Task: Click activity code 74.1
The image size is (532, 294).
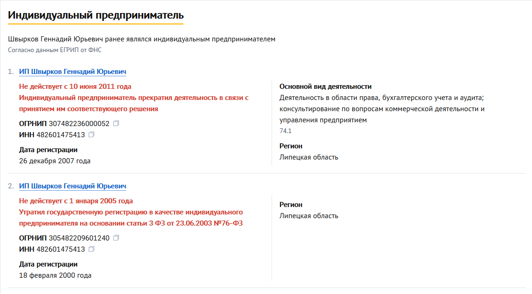Action: pyautogui.click(x=285, y=131)
